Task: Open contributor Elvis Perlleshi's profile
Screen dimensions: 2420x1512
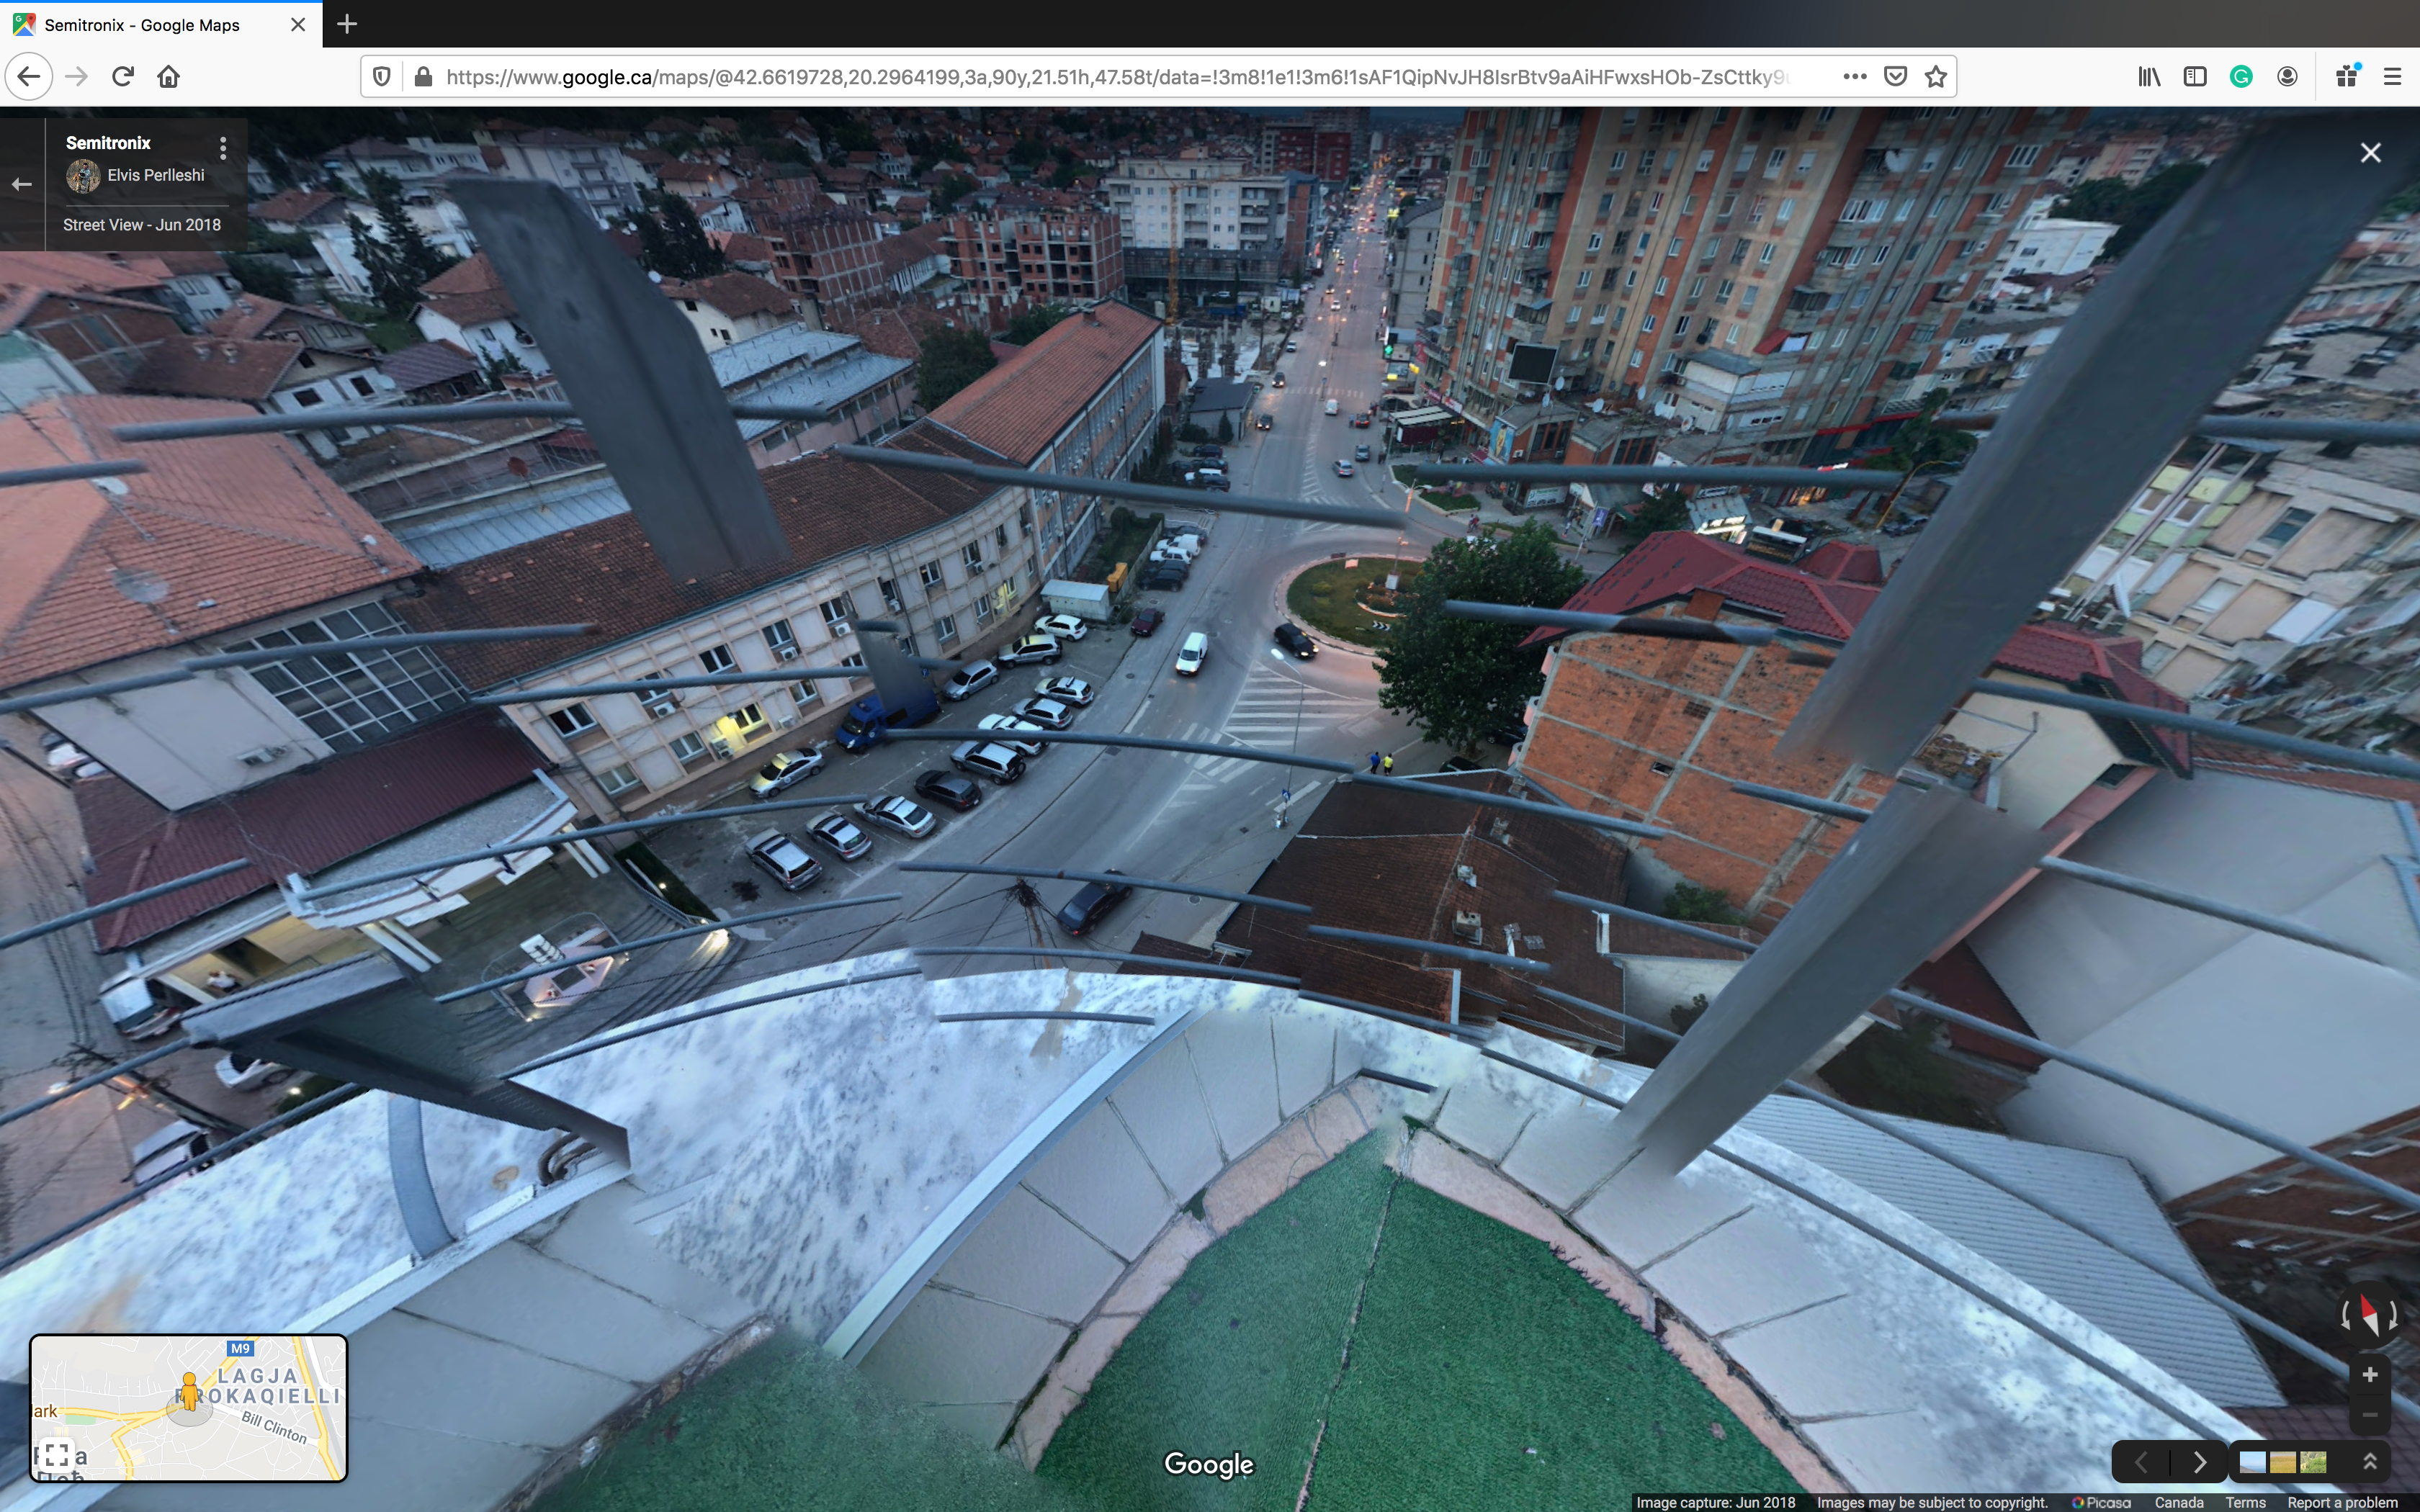Action: [155, 175]
